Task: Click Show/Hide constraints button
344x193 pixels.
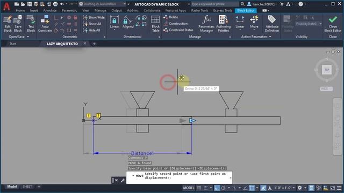Action: pyautogui.click(x=94, y=17)
